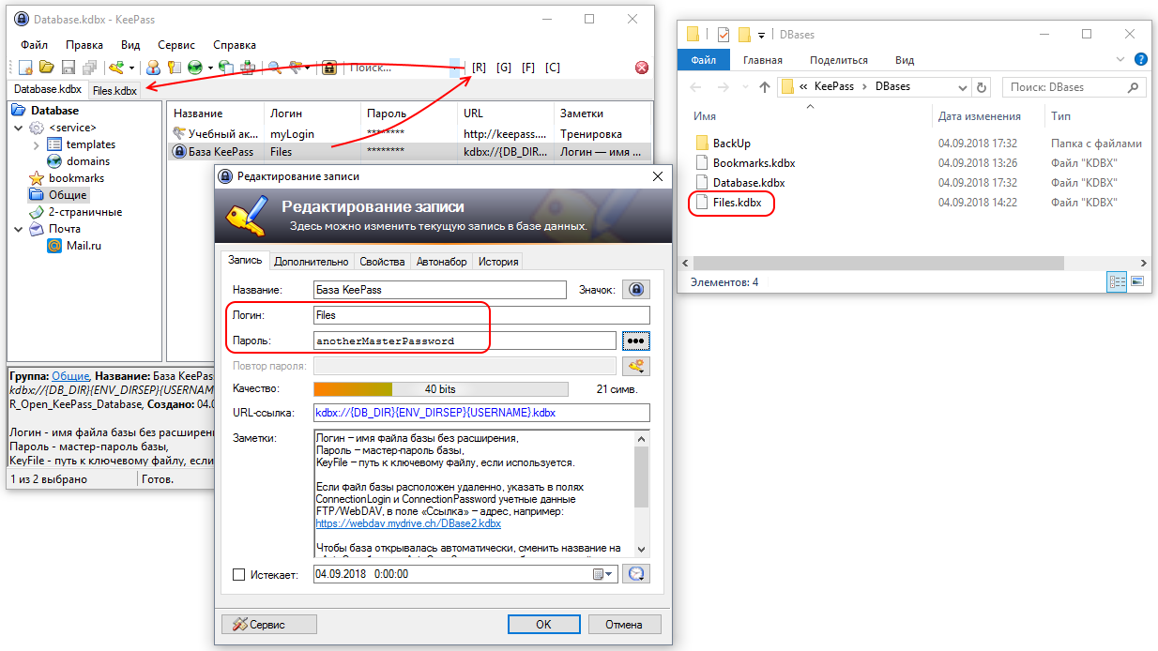Image resolution: width=1158 pixels, height=651 pixels.
Task: Open the calendar picker in expiry date field
Action: 602,574
